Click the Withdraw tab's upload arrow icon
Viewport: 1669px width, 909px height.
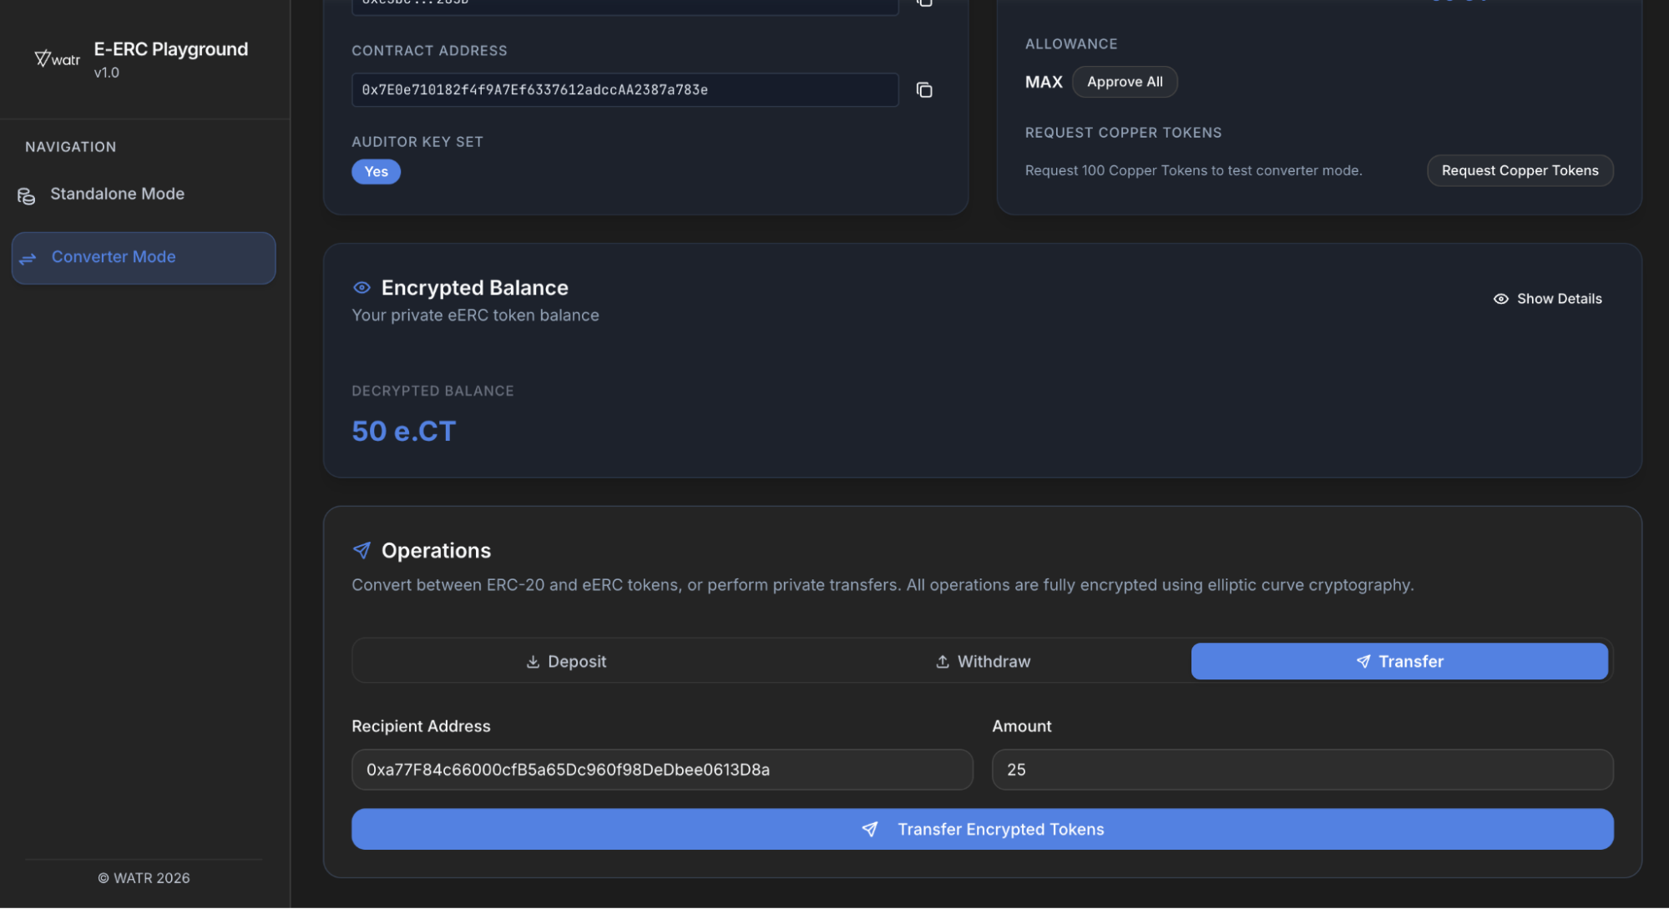[x=942, y=662]
